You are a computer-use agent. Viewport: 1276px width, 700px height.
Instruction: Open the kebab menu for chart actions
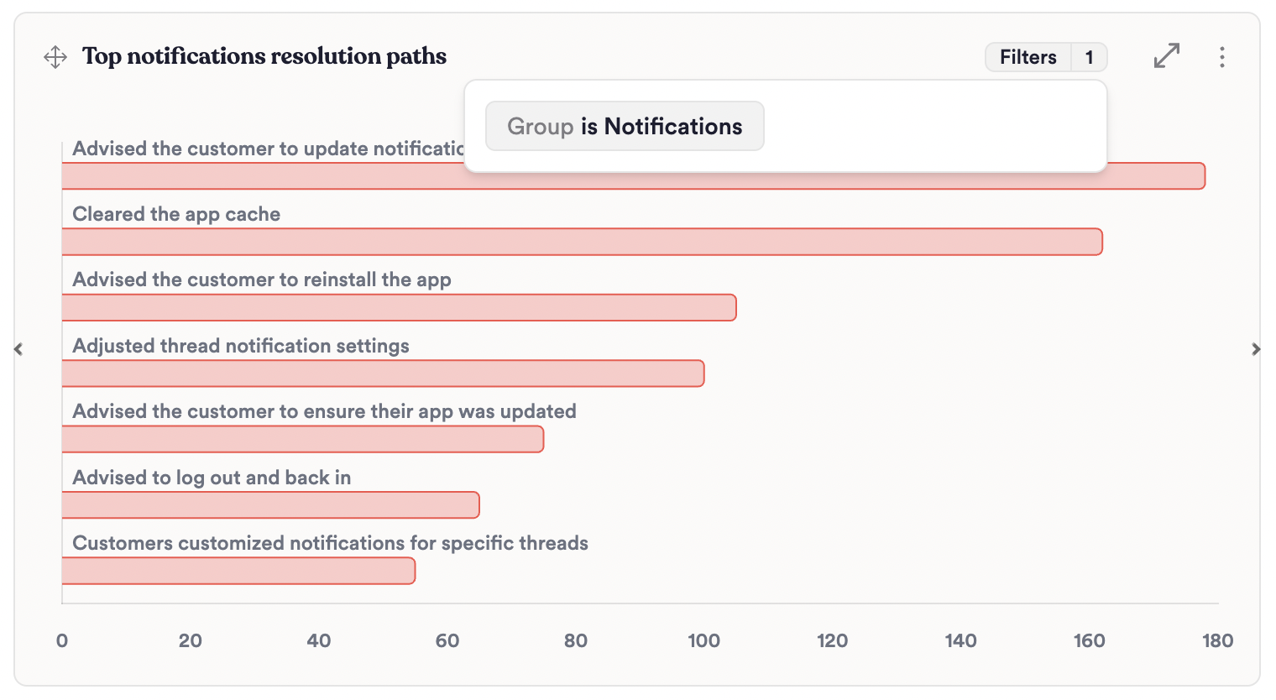point(1222,57)
